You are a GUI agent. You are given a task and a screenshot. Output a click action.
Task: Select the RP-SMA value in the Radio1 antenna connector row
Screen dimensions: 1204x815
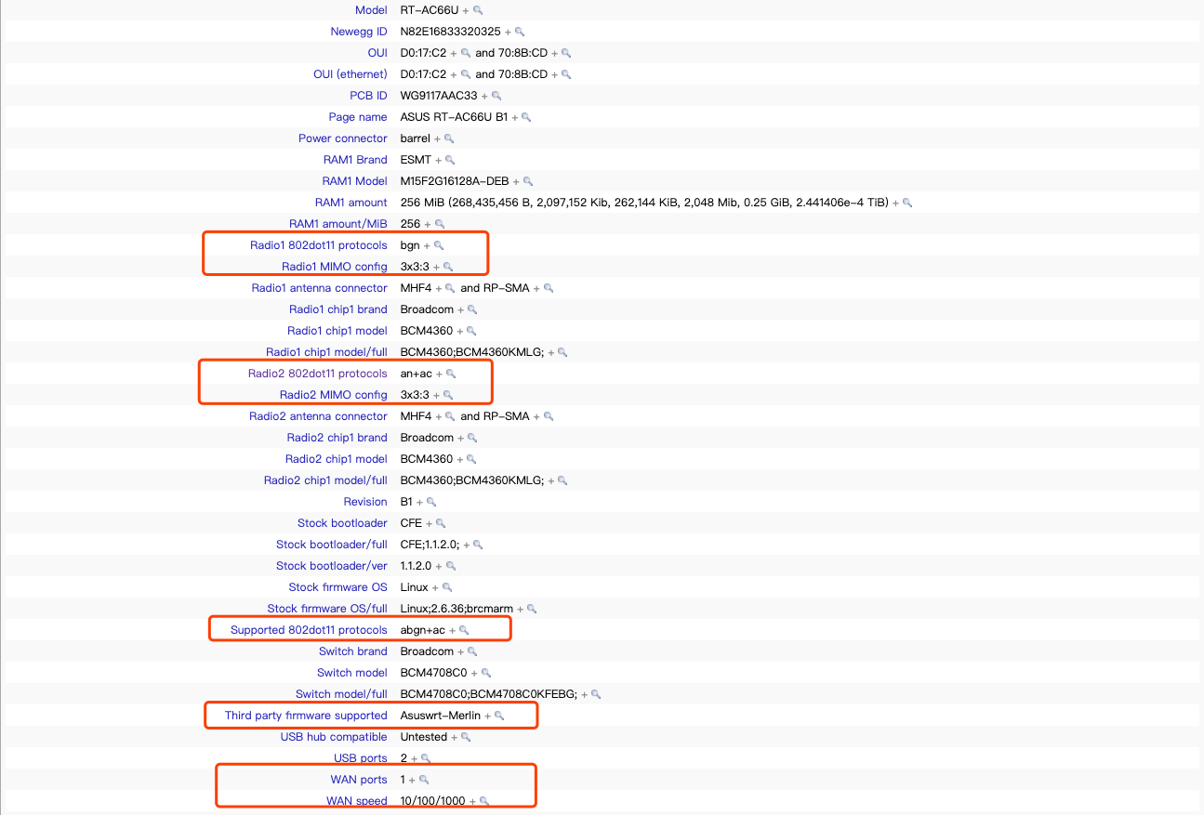coord(508,288)
